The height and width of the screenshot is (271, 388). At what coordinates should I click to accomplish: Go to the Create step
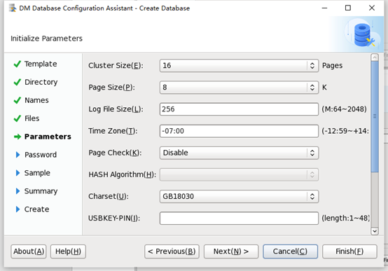click(x=36, y=209)
